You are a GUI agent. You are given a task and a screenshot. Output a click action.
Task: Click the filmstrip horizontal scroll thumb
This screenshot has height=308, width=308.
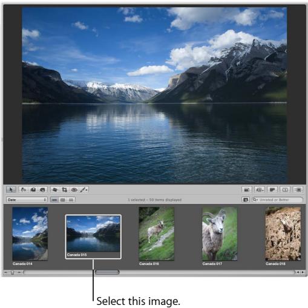point(107,272)
